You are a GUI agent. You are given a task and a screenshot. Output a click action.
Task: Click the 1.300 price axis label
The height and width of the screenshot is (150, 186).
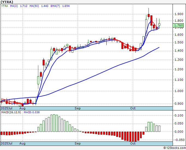179,60
